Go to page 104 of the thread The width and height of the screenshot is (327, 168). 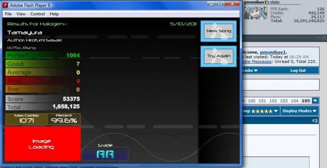coord(294,101)
